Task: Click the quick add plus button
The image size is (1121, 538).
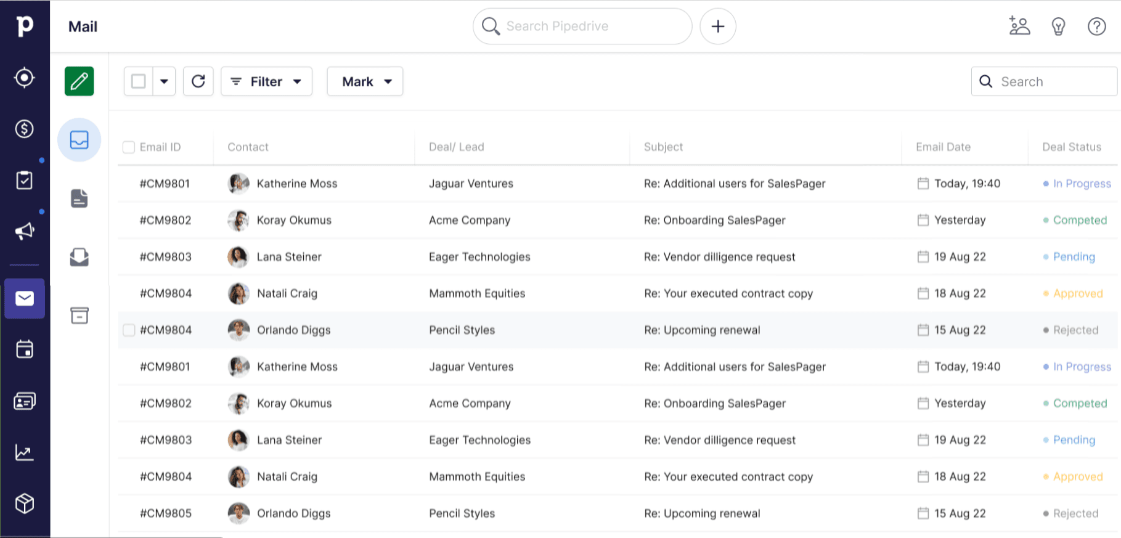Action: click(718, 26)
